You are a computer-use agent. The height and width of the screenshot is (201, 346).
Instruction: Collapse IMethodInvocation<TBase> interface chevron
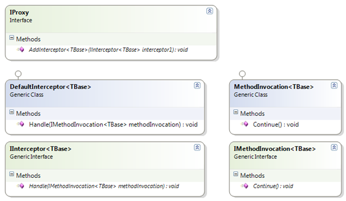coord(334,147)
